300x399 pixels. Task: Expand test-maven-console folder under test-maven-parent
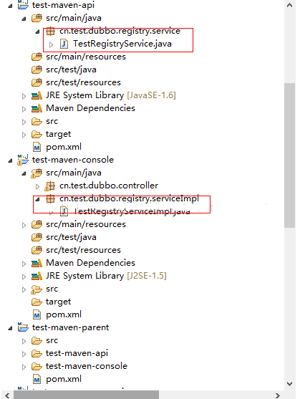pos(24,367)
